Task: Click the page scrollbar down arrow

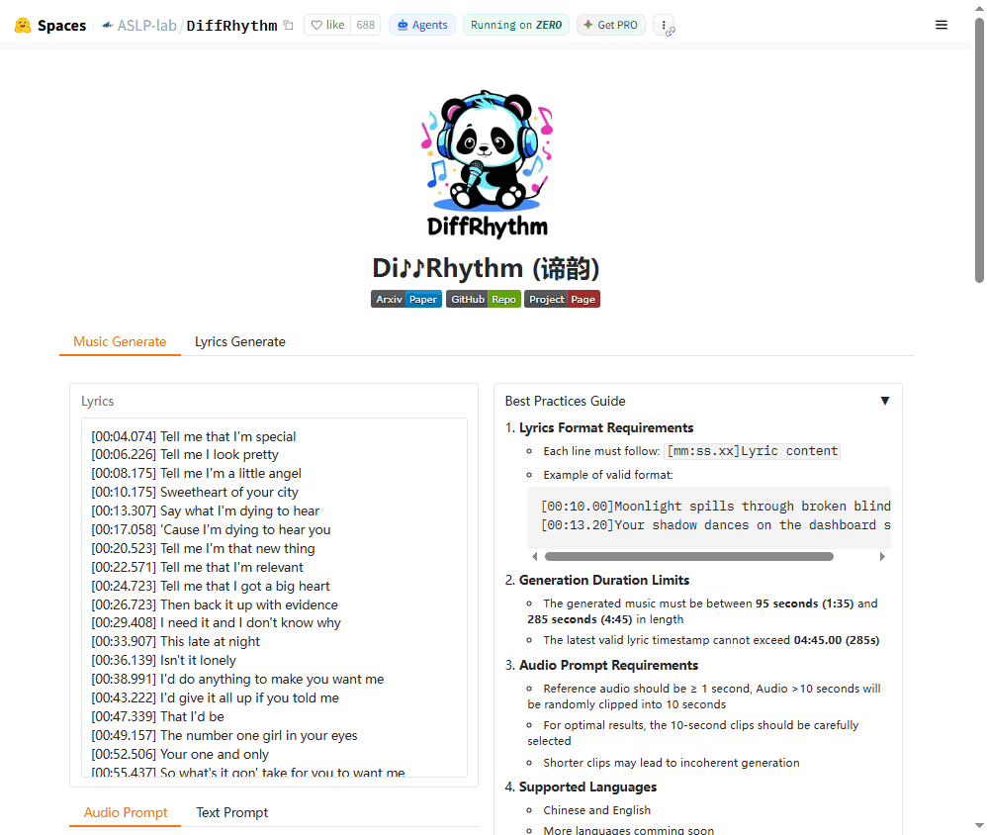Action: click(979, 825)
